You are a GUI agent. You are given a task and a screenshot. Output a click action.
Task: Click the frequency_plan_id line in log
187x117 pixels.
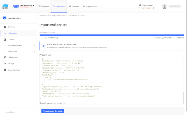[x=61, y=70]
